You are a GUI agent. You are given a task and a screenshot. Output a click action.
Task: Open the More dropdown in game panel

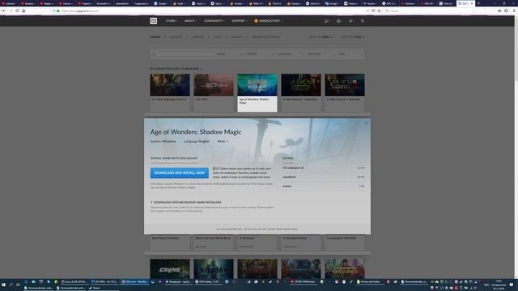coord(223,141)
